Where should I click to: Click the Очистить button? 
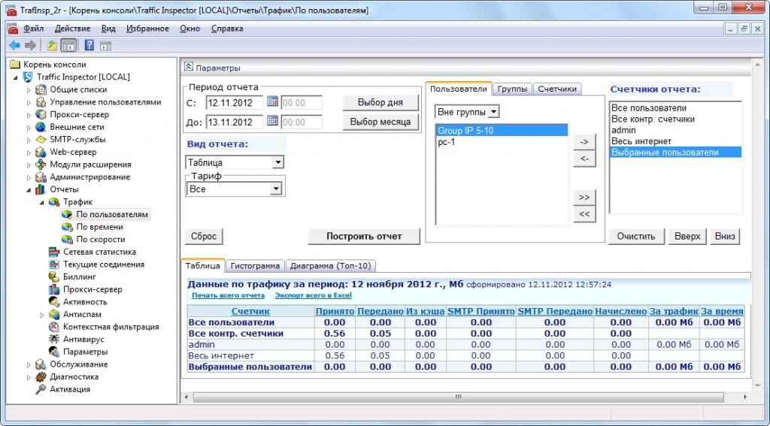[636, 236]
